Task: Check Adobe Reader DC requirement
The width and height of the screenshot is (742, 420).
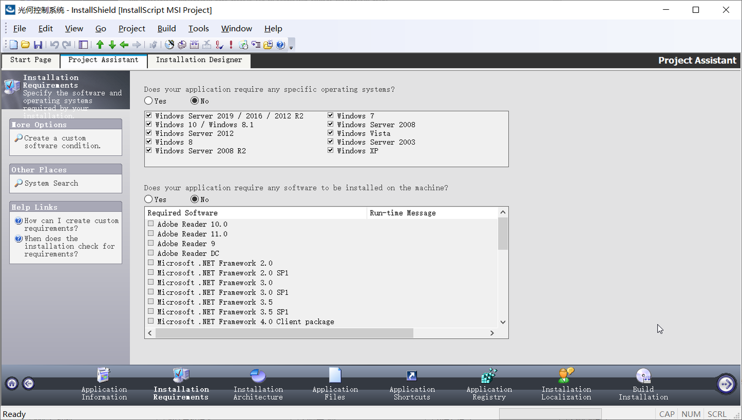Action: [151, 253]
